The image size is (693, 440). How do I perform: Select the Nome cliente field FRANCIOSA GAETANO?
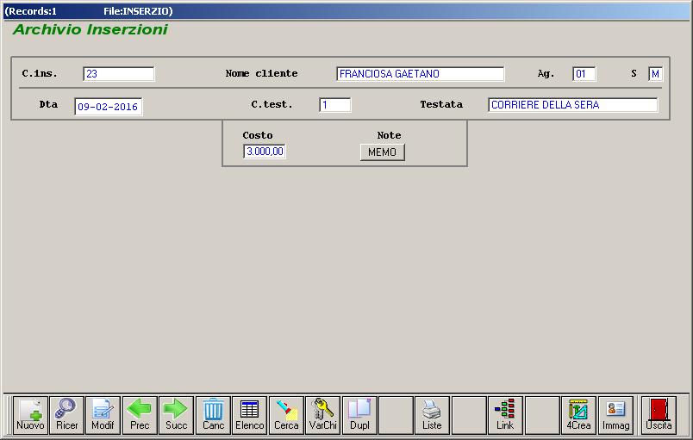click(x=421, y=74)
